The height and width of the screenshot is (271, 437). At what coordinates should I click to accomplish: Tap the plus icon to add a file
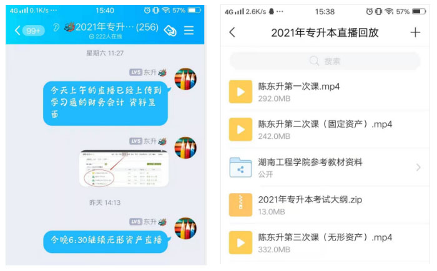click(415, 32)
